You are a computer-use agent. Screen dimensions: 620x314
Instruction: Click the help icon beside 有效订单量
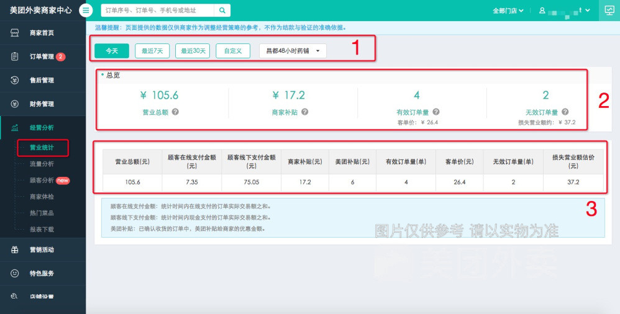click(x=436, y=112)
